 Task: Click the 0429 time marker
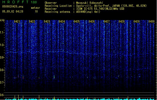click(137, 21)
